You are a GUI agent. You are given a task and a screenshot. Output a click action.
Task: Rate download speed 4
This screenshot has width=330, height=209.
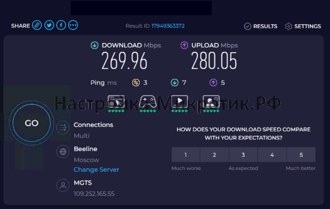pyautogui.click(x=272, y=154)
